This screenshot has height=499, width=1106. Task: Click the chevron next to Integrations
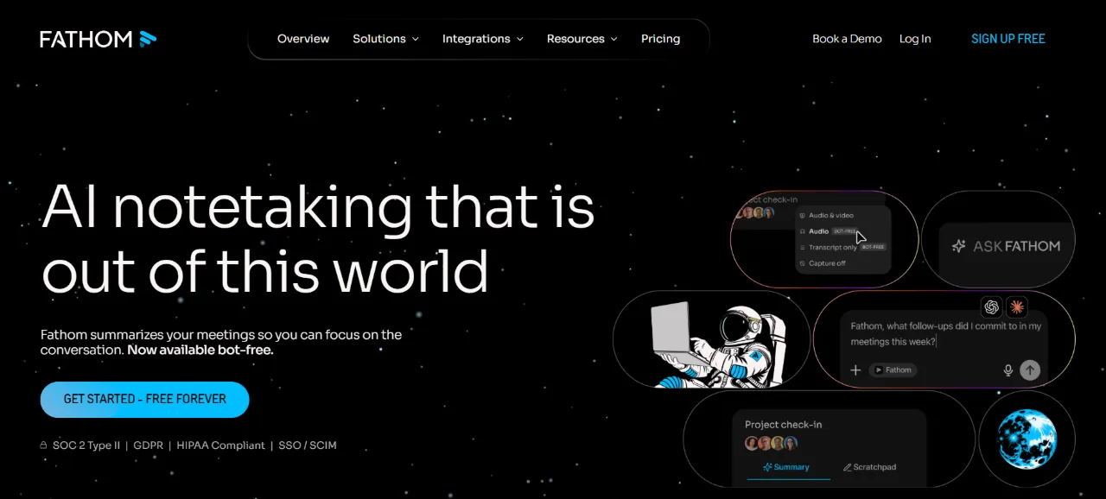(x=519, y=39)
